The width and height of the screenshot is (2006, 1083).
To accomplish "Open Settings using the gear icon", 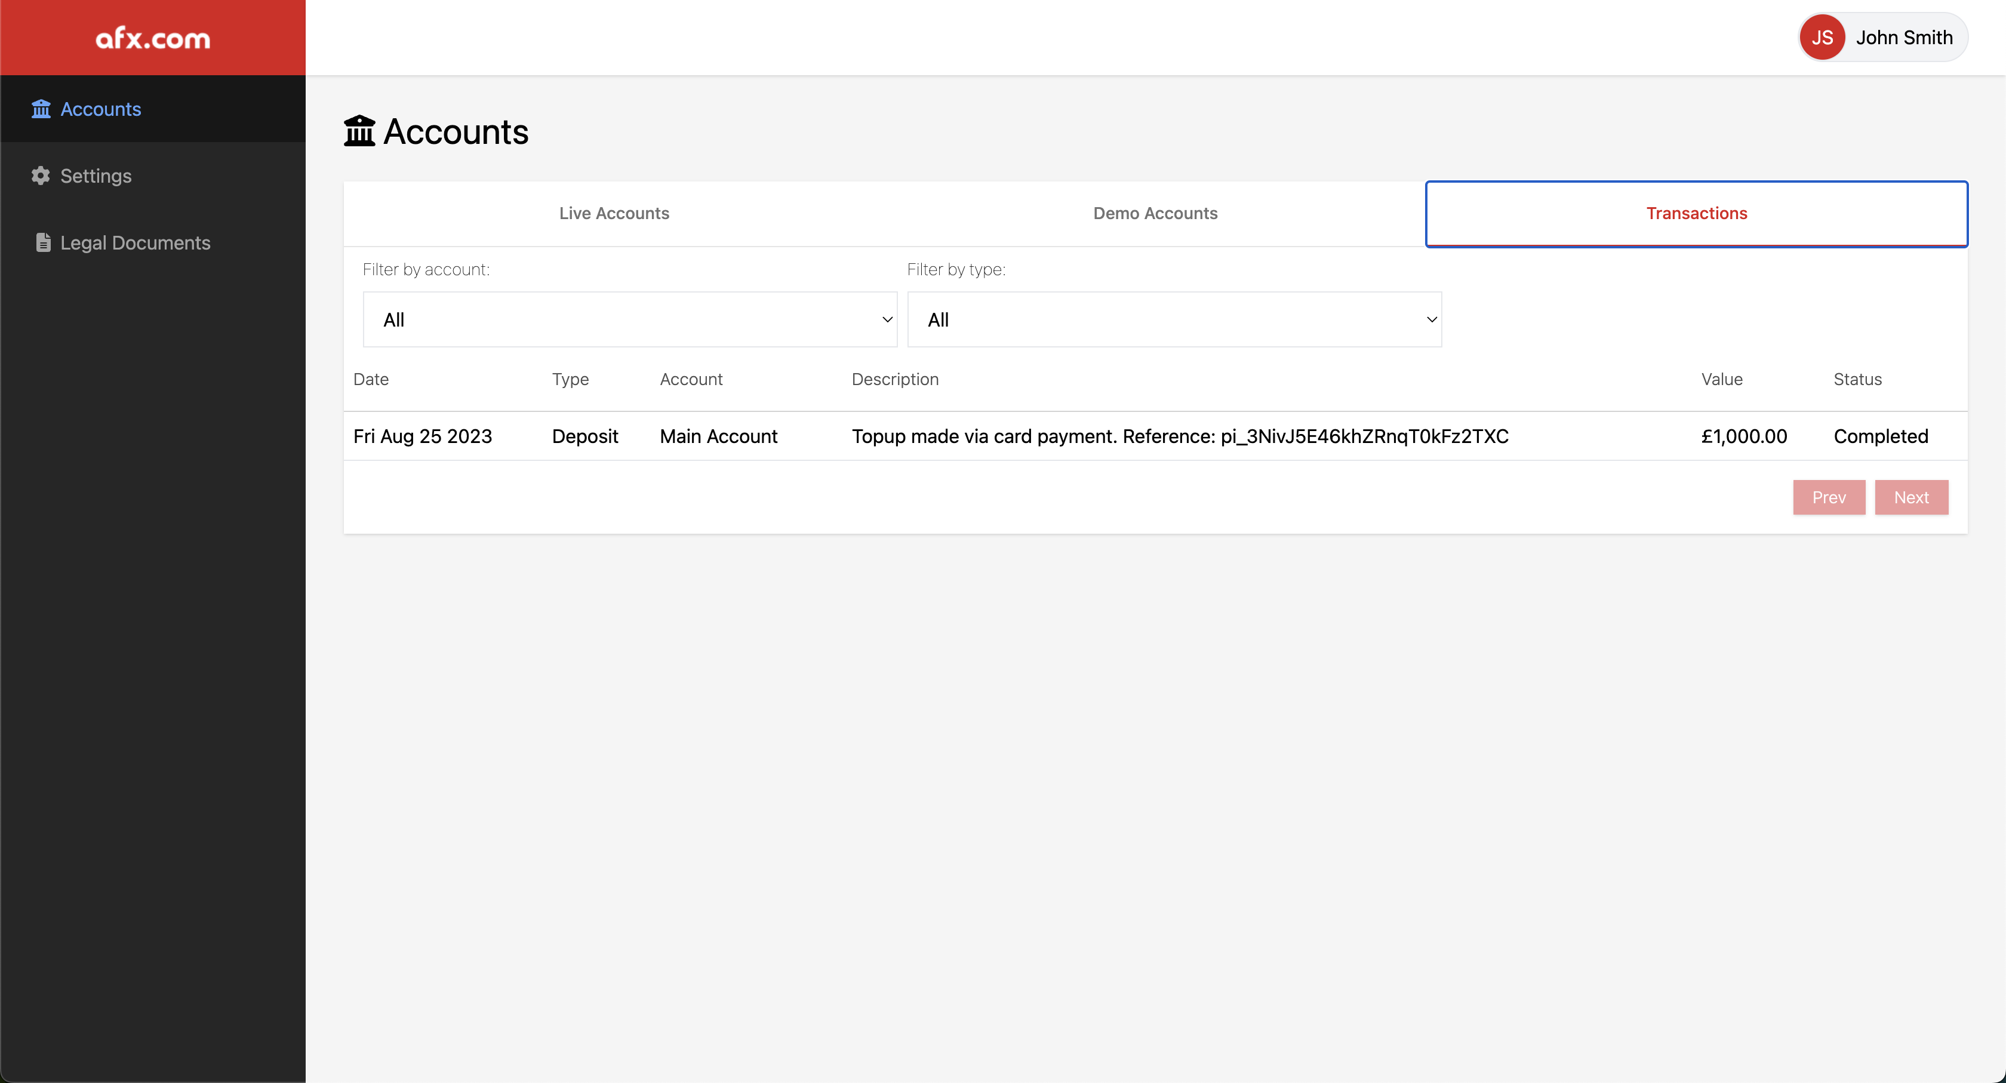I will (41, 175).
